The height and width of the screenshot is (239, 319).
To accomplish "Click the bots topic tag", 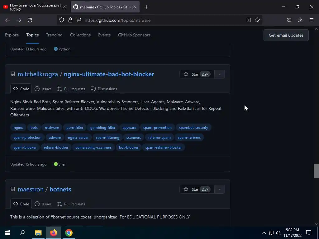I will pos(34,128).
